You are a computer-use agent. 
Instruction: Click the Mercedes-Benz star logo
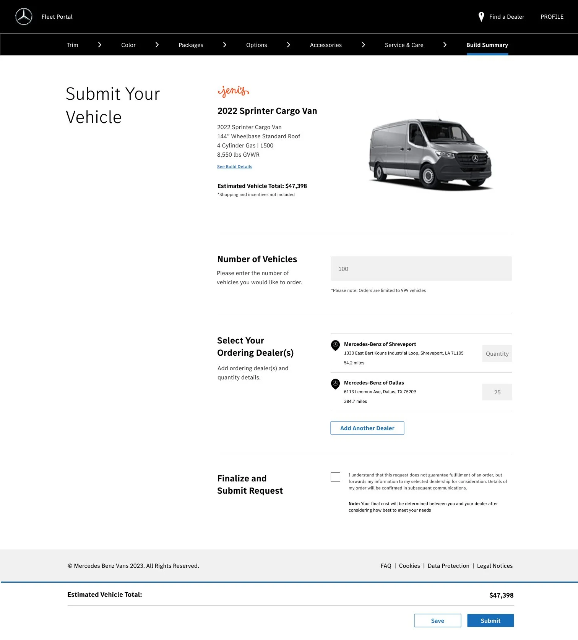(24, 17)
